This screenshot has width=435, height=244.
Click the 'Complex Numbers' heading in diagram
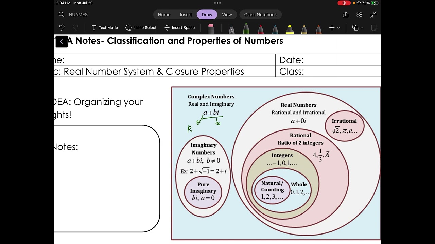[211, 97]
